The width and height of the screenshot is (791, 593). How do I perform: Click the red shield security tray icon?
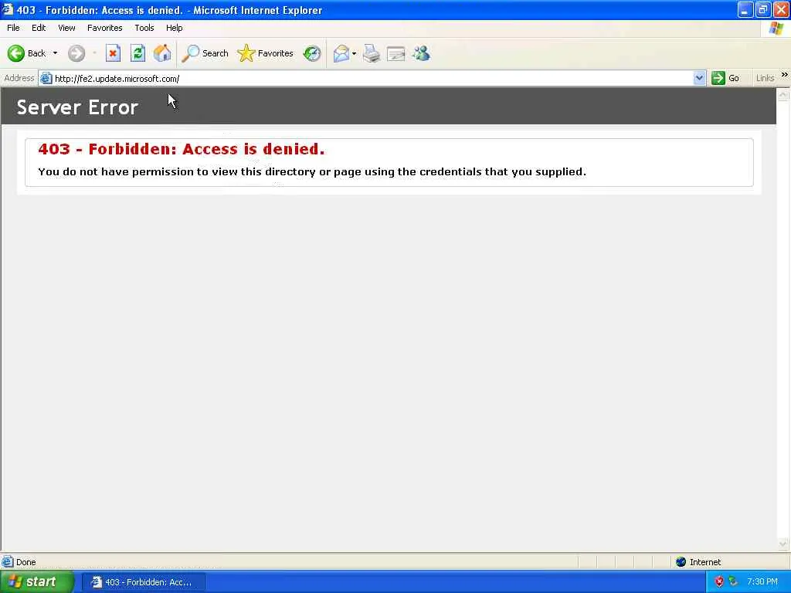[719, 582]
